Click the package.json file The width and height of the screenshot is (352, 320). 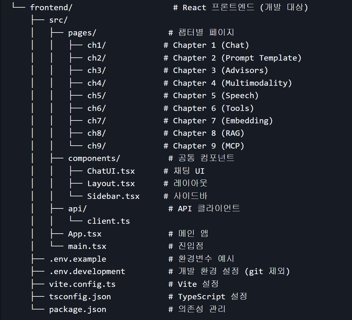(x=78, y=309)
